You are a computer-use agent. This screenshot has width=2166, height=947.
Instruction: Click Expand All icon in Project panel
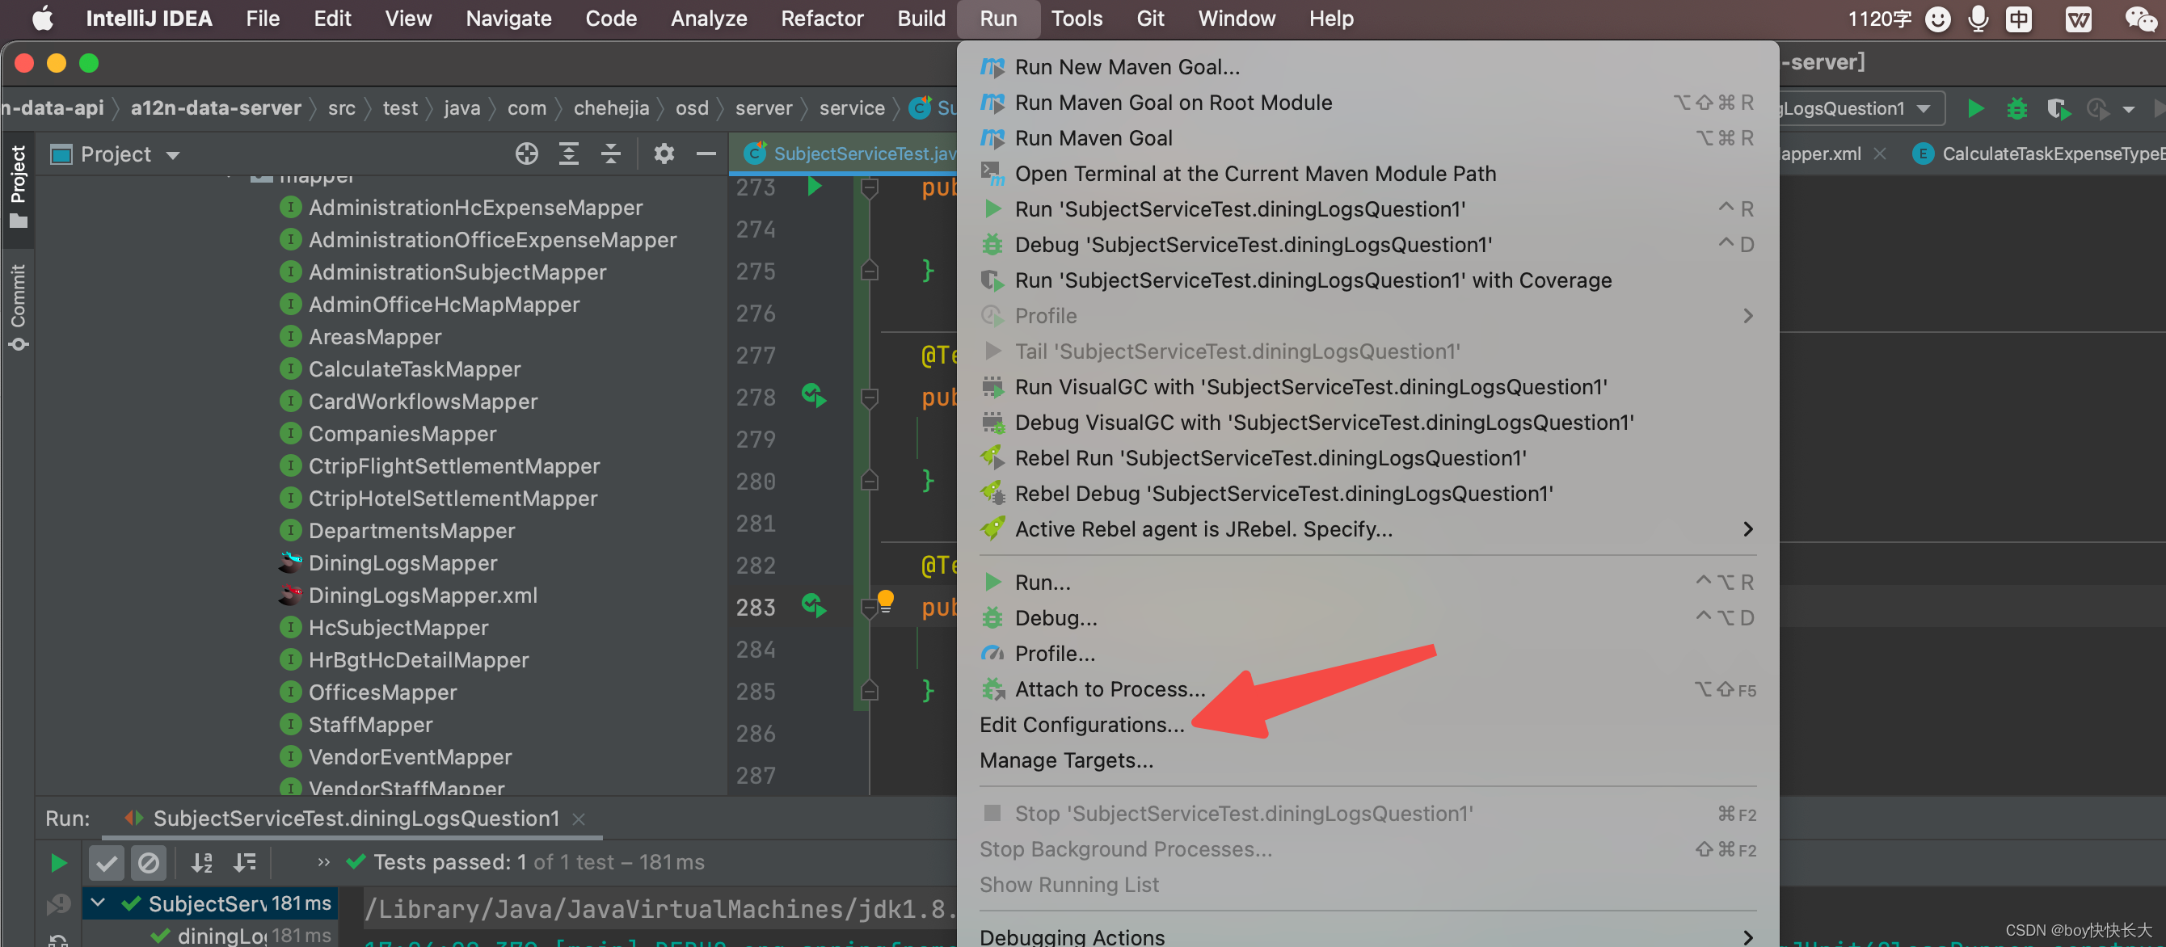569,154
